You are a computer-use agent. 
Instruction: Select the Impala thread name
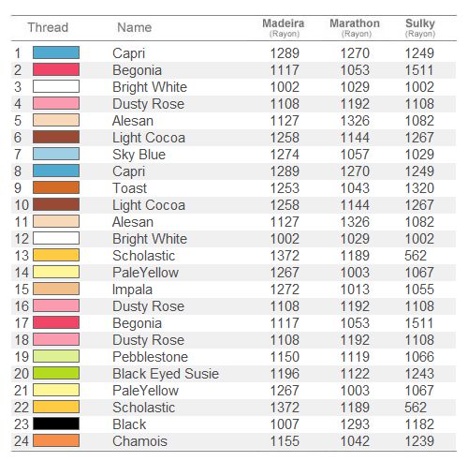pos(132,290)
